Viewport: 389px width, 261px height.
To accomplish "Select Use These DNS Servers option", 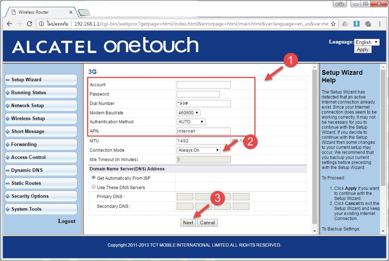I will pos(94,187).
